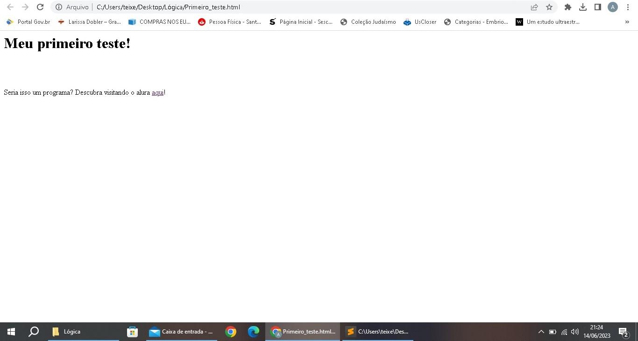Open the Downloads icon in toolbar
The height and width of the screenshot is (341, 638).
coord(583,7)
